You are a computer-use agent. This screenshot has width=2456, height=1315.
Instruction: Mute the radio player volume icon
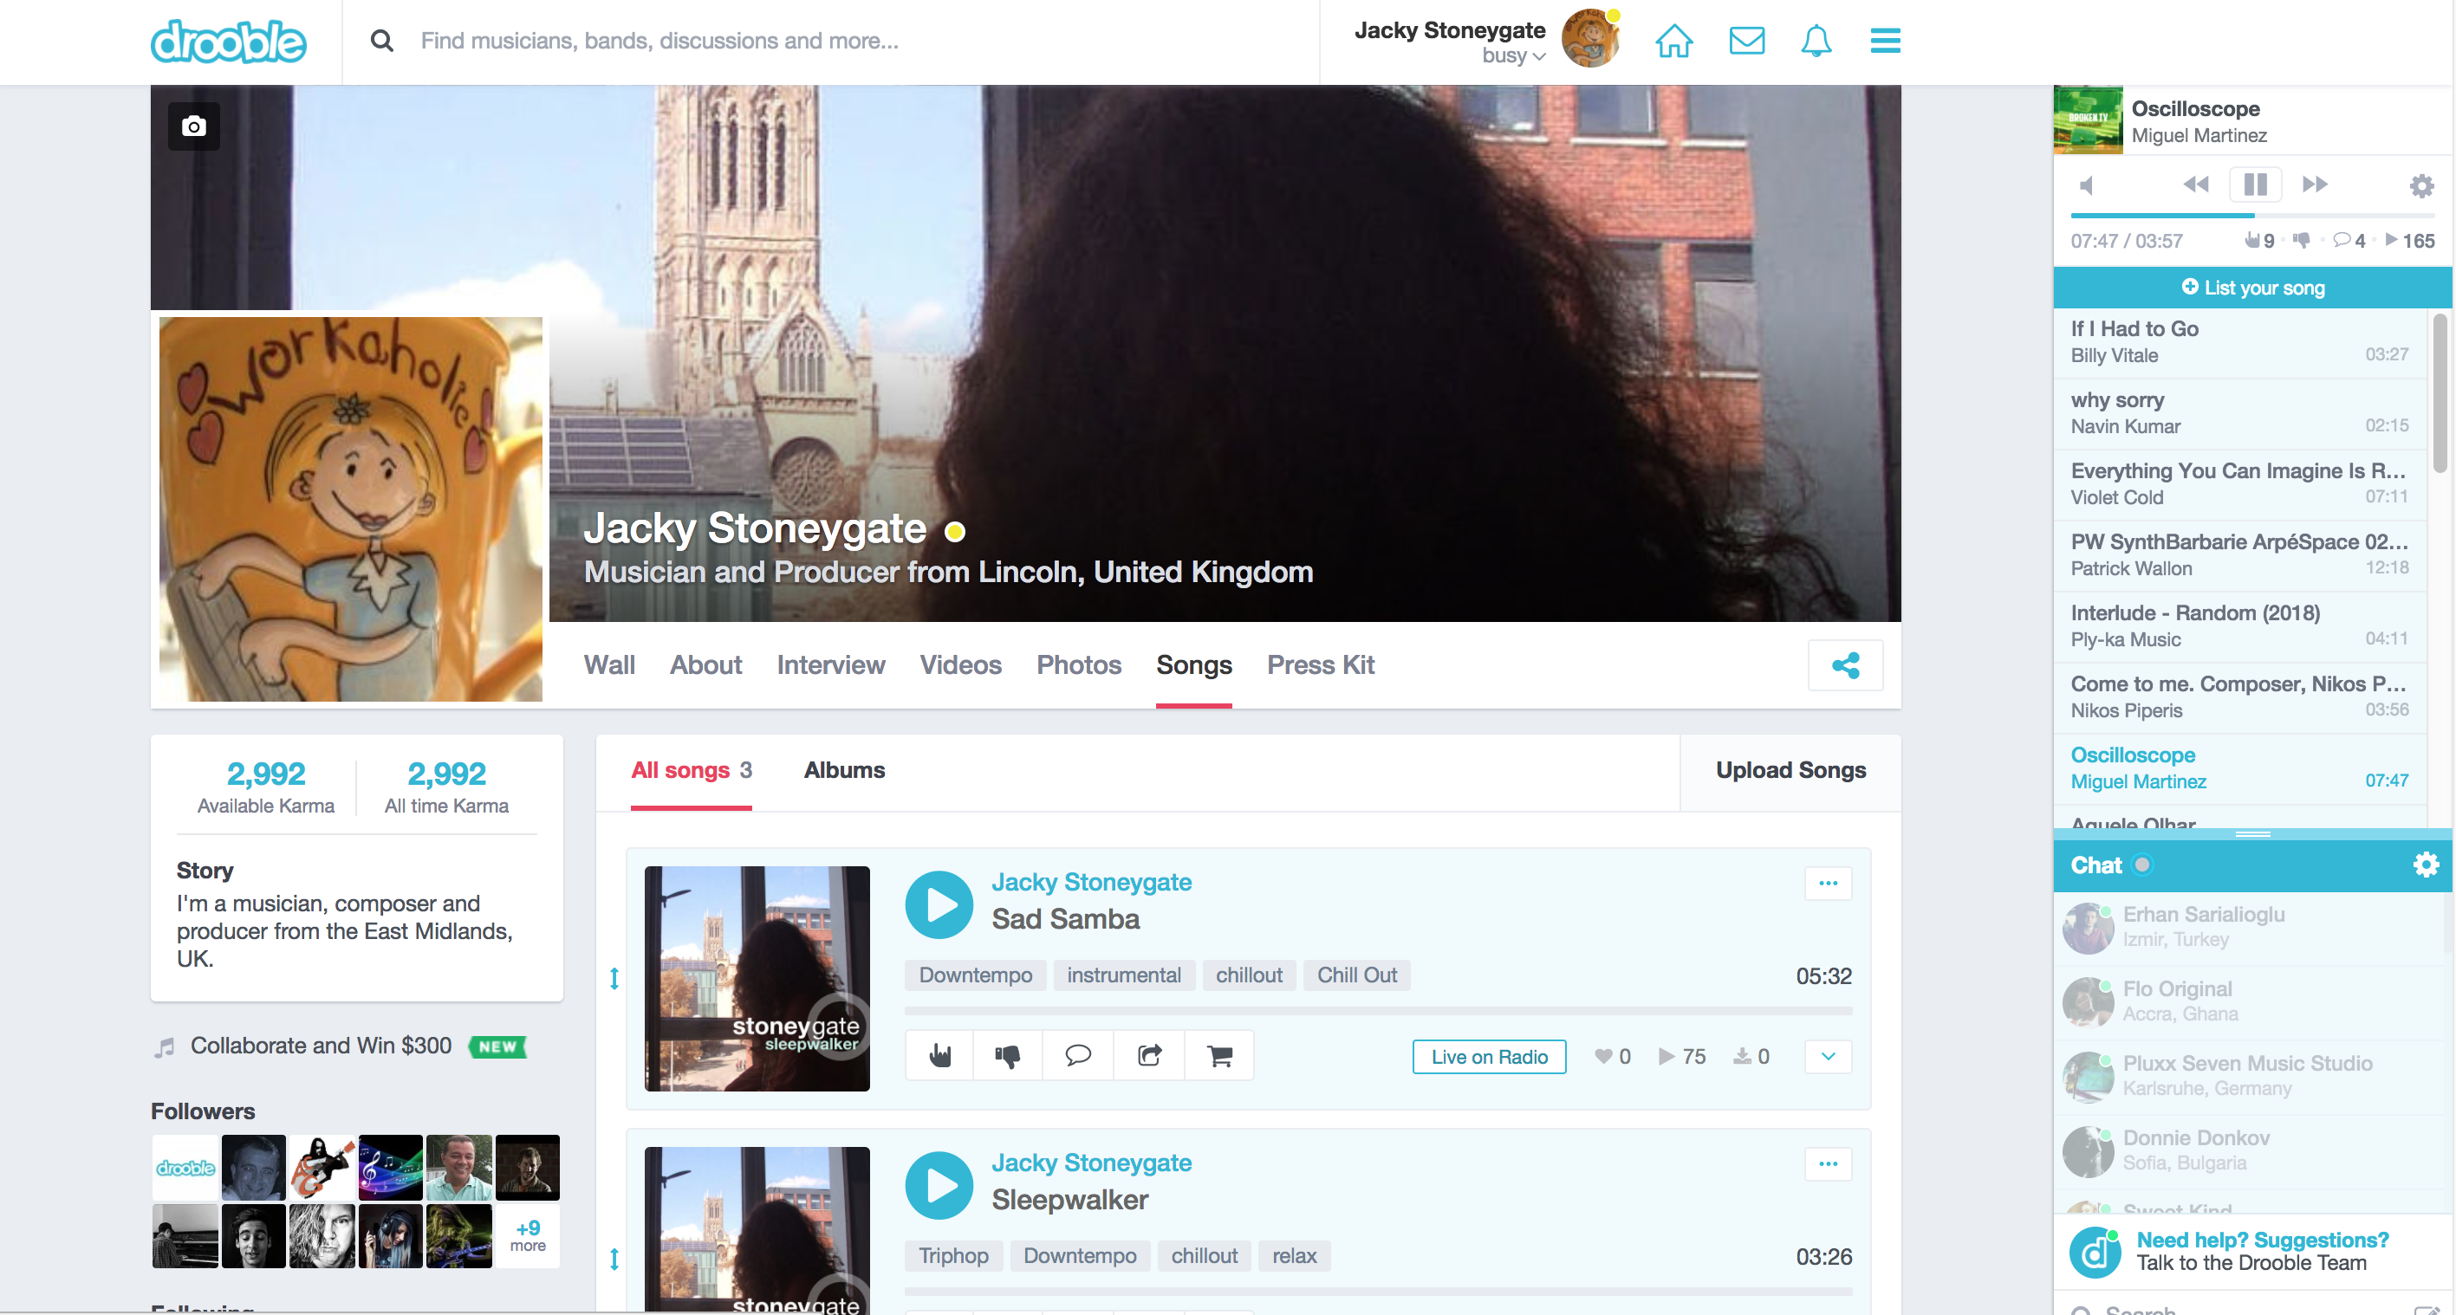(2087, 185)
